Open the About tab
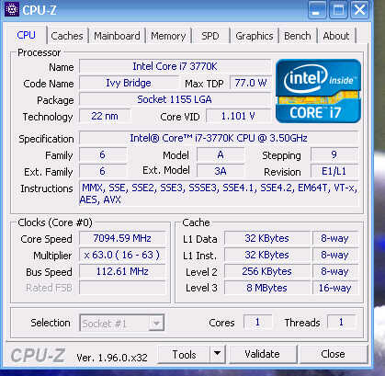 pos(336,36)
